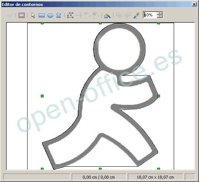
Task: Click the Delete Points icon
Action: pyautogui.click(x=96, y=15)
